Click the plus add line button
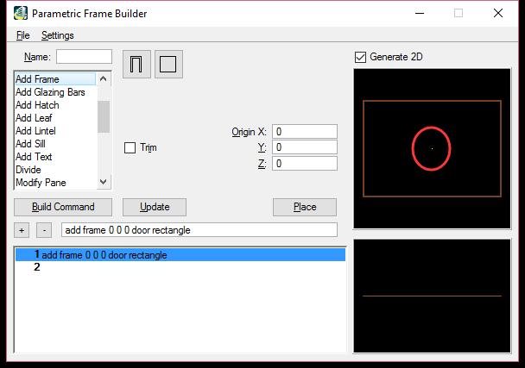 click(22, 230)
